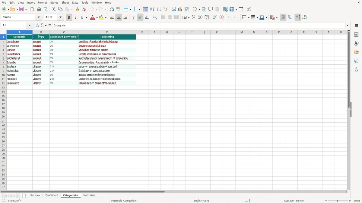Add a decimal place
The height and width of the screenshot is (203, 362).
point(215,17)
